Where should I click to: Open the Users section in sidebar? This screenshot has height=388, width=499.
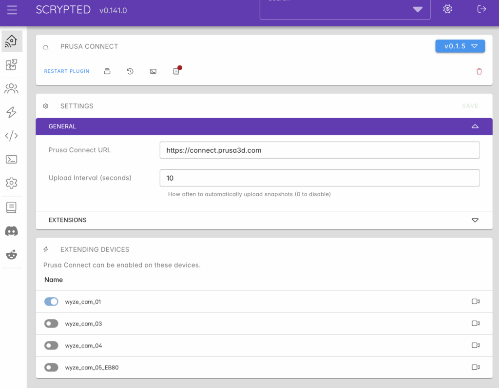[11, 89]
